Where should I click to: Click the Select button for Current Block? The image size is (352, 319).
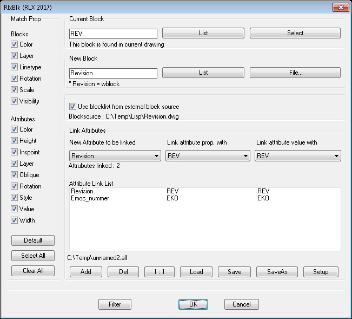click(295, 33)
